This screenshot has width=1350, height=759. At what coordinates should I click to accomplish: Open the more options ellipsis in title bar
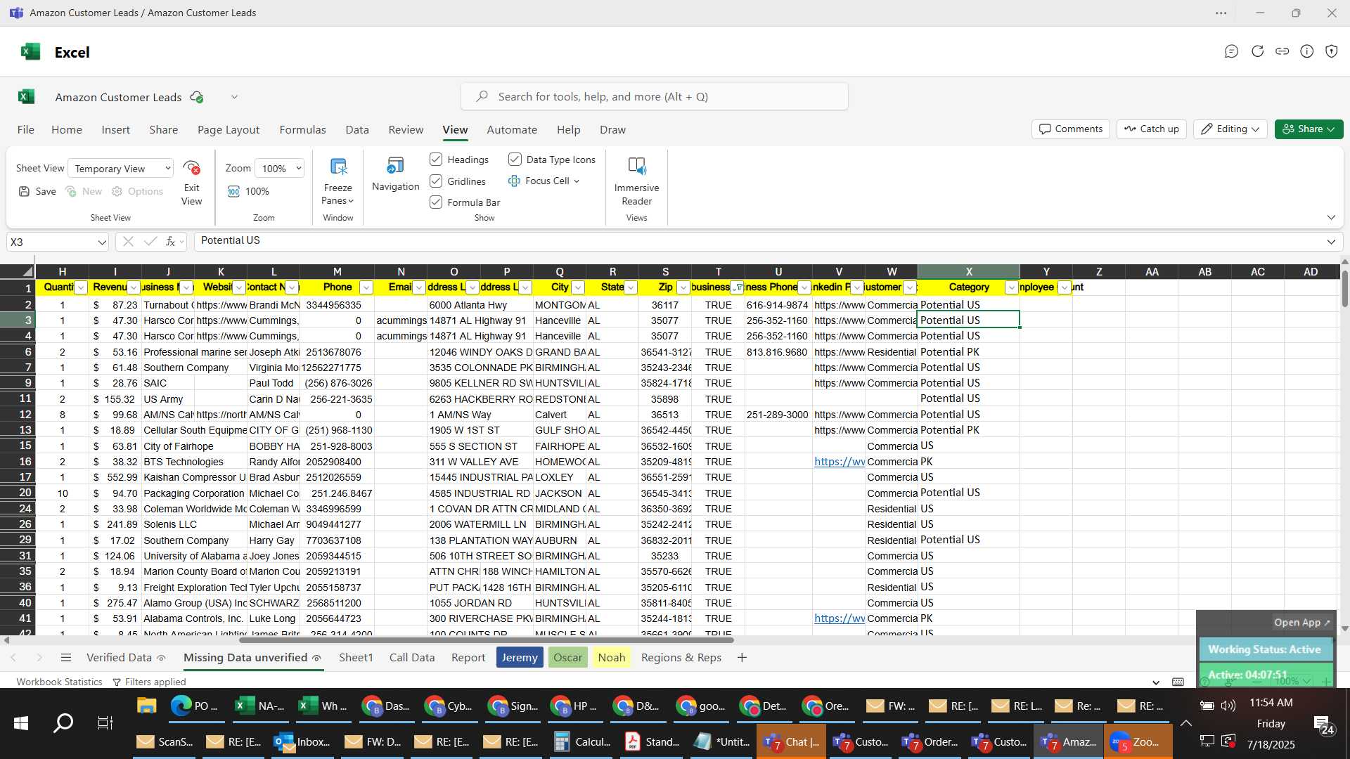(x=1221, y=13)
